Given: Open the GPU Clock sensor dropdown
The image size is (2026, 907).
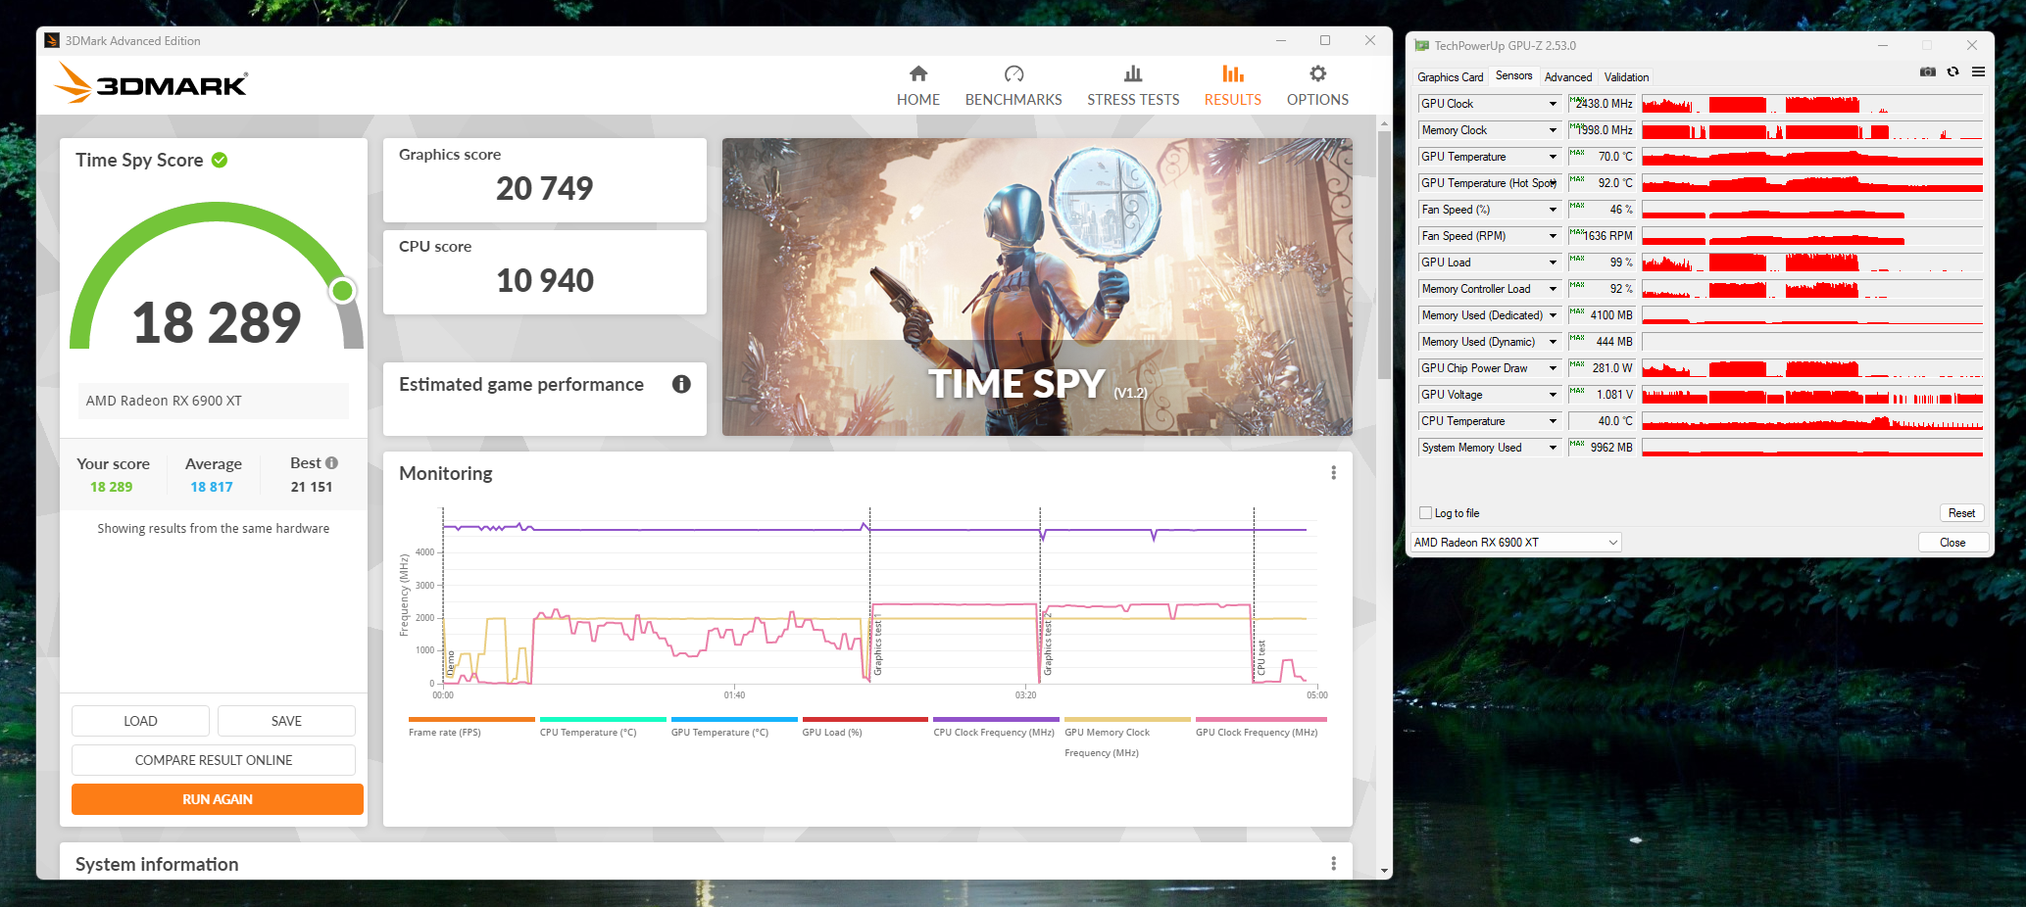Looking at the screenshot, I should (x=1553, y=104).
